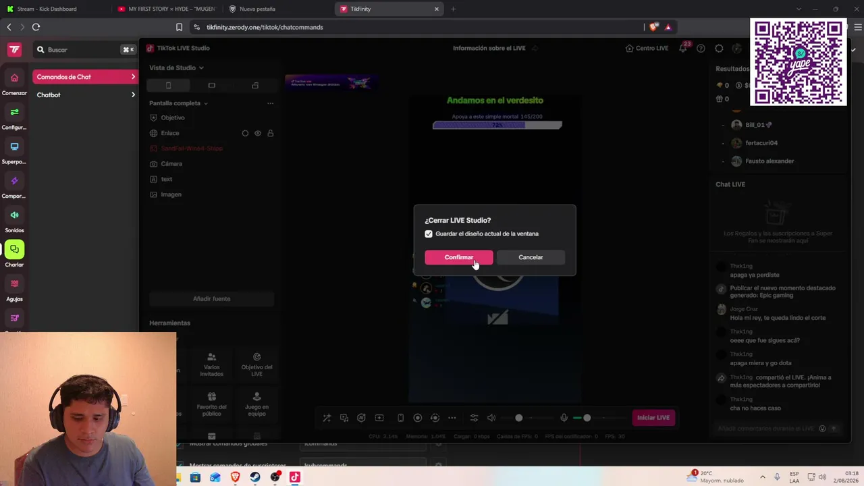Click the Steam icon in the Windows taskbar

tap(255, 477)
